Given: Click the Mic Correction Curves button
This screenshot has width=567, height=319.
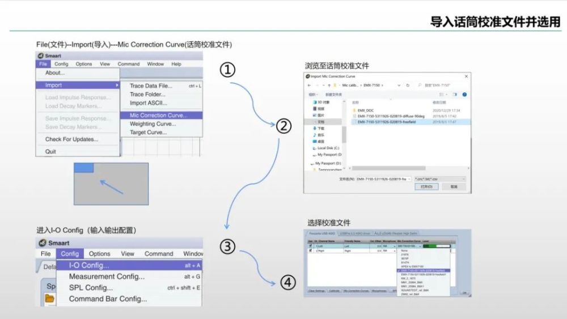Looking at the screenshot, I should coord(356,291).
